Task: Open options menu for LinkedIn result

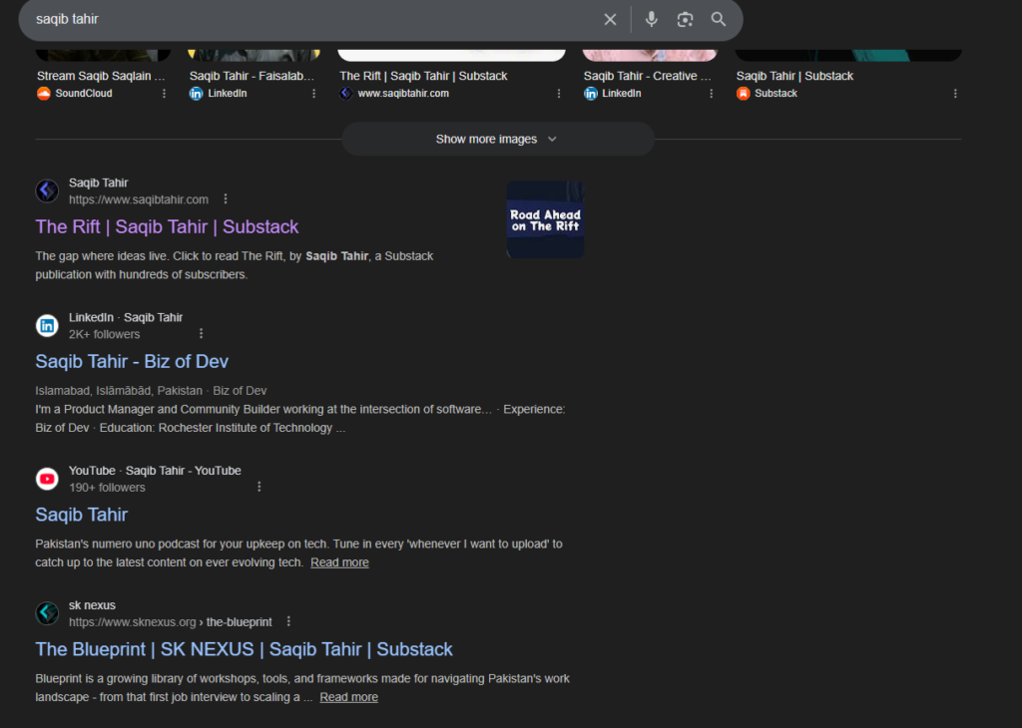Action: pos(201,334)
